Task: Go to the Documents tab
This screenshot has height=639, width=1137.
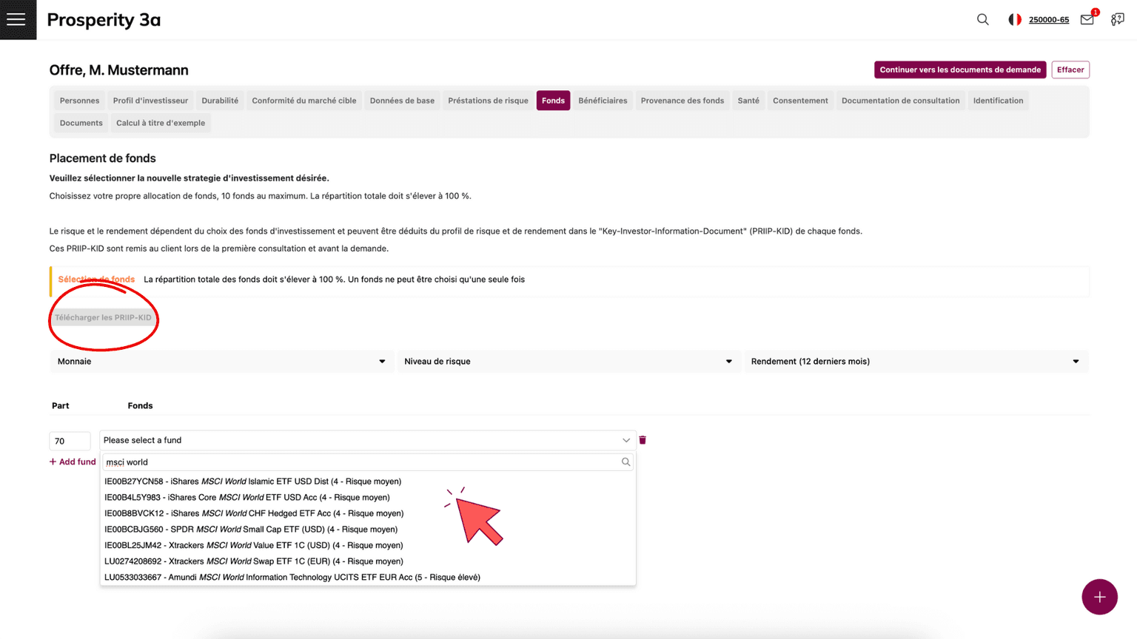Action: pyautogui.click(x=81, y=123)
